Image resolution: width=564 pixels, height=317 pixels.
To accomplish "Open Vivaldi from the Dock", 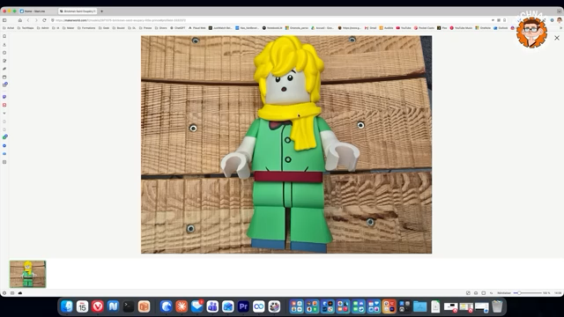I will tap(98, 306).
